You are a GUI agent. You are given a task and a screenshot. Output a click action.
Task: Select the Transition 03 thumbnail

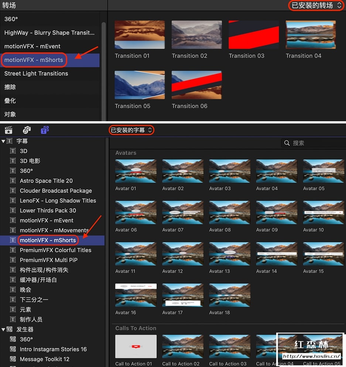[254, 35]
